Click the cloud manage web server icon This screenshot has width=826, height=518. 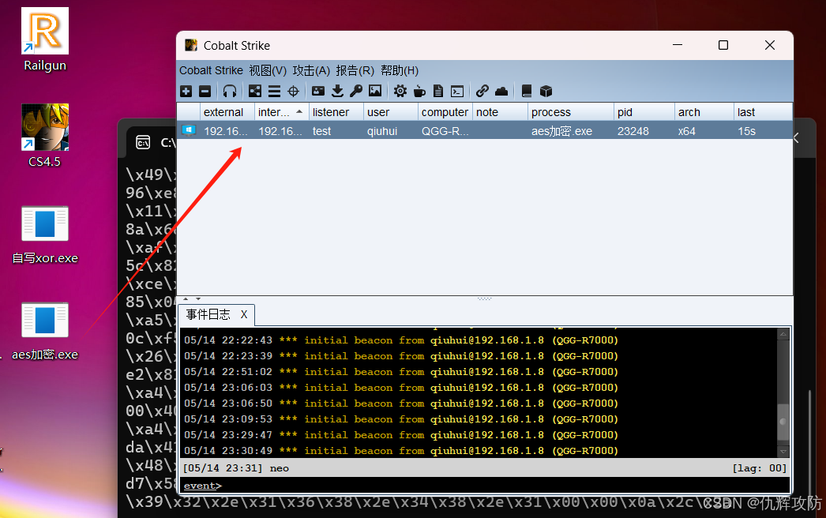[x=501, y=91]
